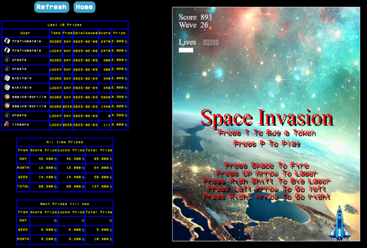Click token icon in gaming-gorilla WEEK Prize cell
Image resolution: width=367 pixels, height=248 pixels.
click(x=126, y=107)
